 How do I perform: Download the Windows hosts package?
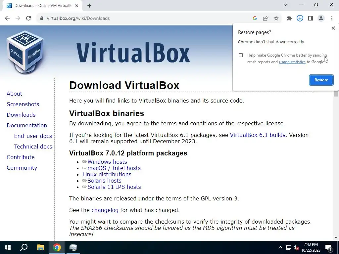[x=107, y=162]
